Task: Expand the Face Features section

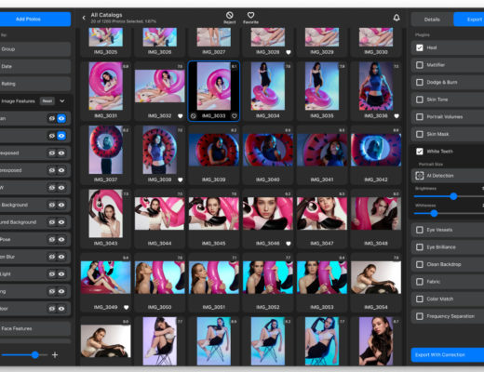Action: pyautogui.click(x=35, y=328)
